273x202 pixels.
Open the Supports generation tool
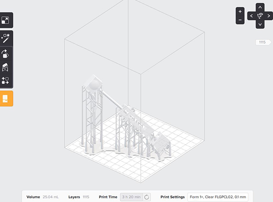(x=5, y=67)
